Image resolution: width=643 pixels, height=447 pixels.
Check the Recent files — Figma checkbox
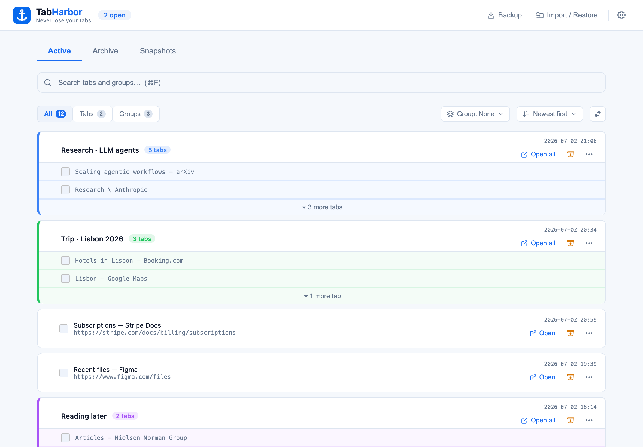[x=64, y=373]
